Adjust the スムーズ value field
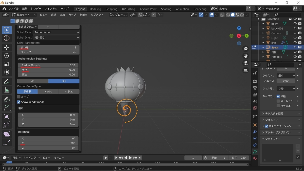304x171 pixels. (286, 81)
